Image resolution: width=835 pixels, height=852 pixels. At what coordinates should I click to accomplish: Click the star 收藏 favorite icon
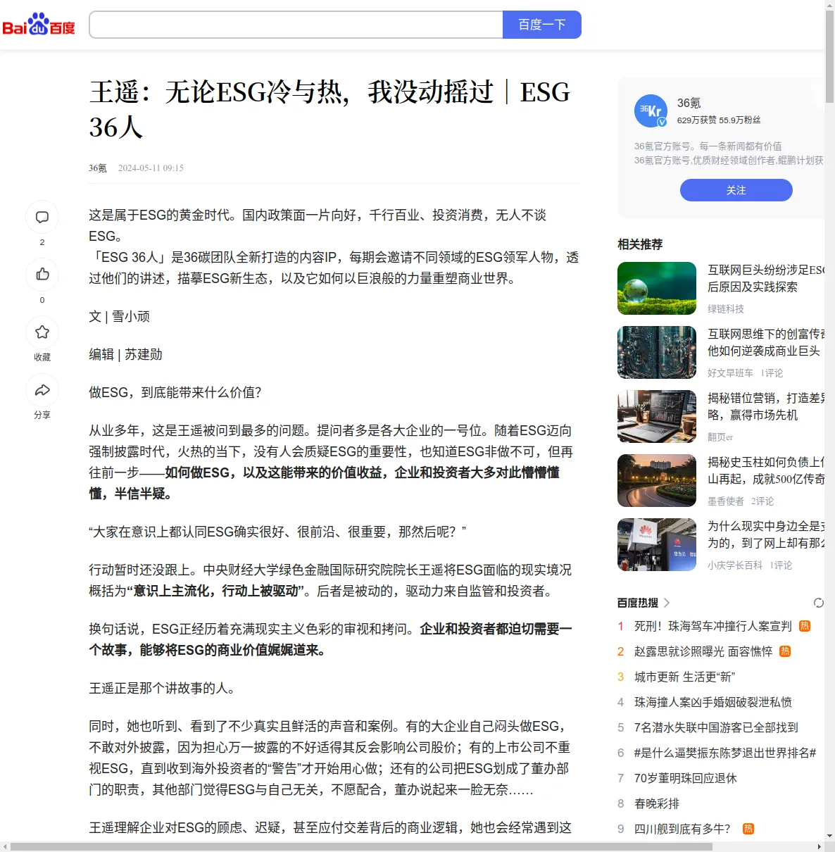coord(42,332)
